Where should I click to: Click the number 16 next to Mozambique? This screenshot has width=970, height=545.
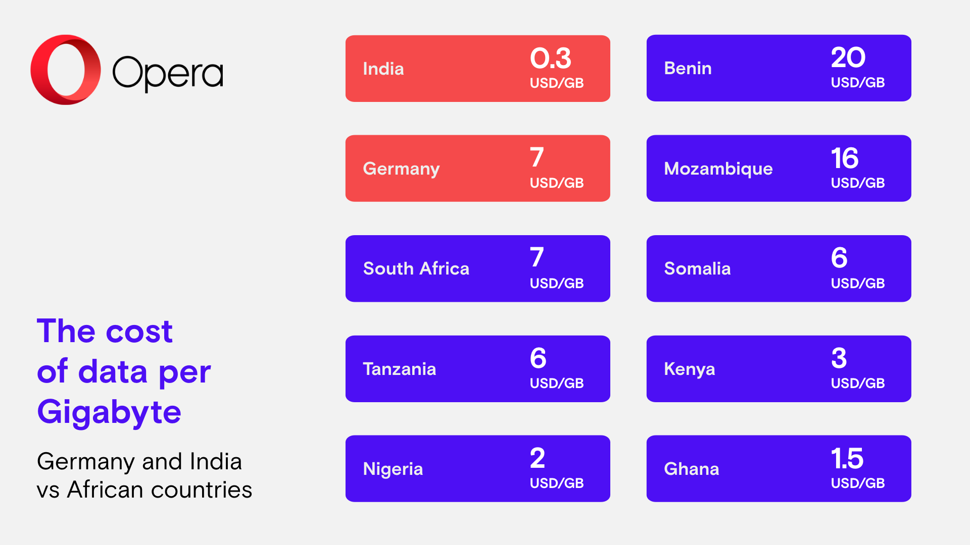coord(844,158)
